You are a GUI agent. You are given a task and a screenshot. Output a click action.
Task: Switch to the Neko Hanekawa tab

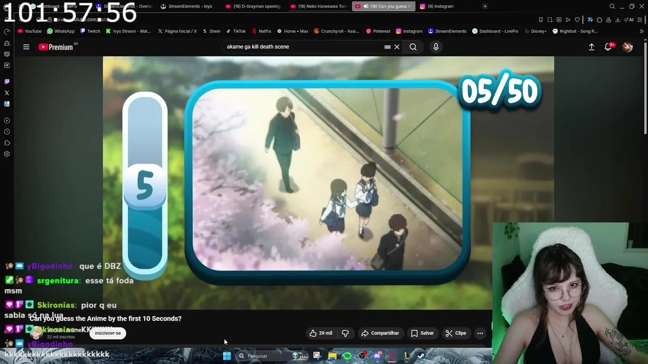319,6
